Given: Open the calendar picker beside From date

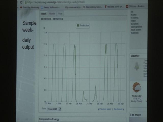Looking at the screenshot, I should pyautogui.click(x=60, y=109).
